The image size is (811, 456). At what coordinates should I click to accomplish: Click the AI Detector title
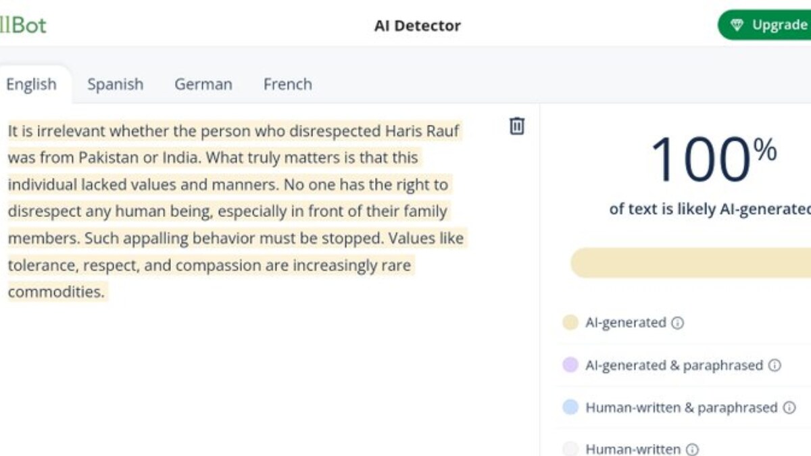tap(417, 26)
